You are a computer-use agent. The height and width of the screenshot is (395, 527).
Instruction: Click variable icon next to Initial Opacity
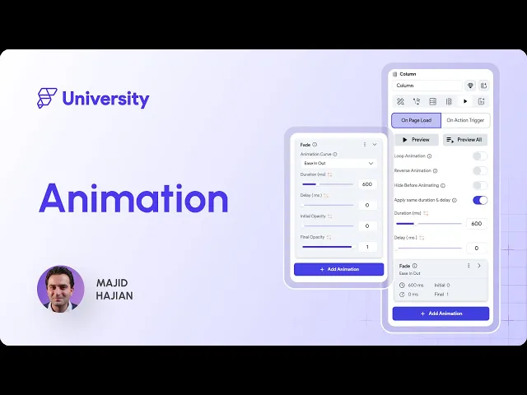tap(330, 216)
